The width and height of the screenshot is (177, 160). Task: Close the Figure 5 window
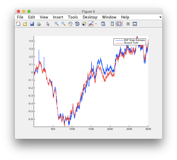click(18, 11)
